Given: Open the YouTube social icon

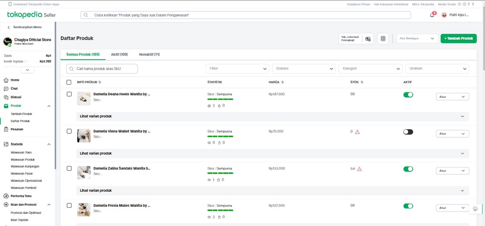Looking at the screenshot, I should tap(460, 5).
